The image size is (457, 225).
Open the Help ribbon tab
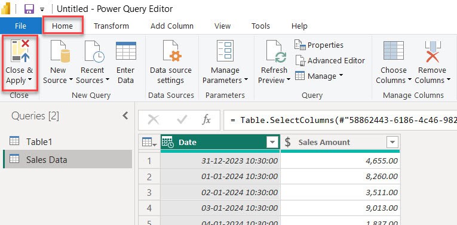coord(299,26)
